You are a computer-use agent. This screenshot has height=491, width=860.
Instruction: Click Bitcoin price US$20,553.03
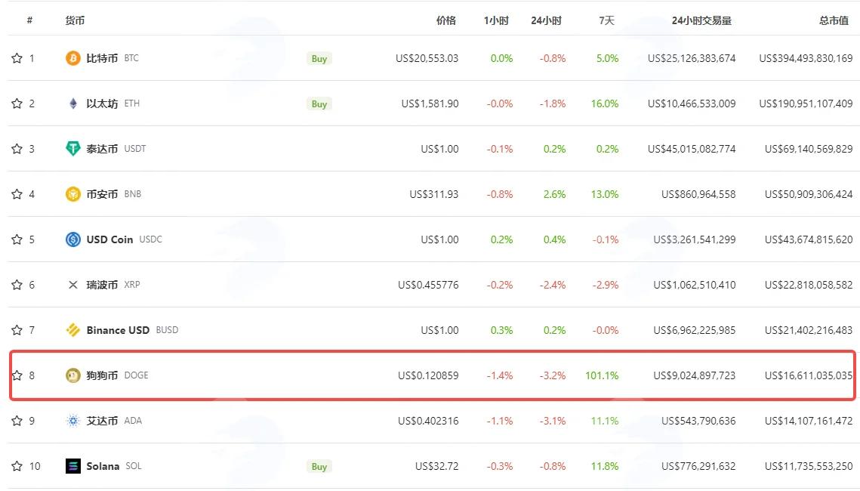point(427,58)
